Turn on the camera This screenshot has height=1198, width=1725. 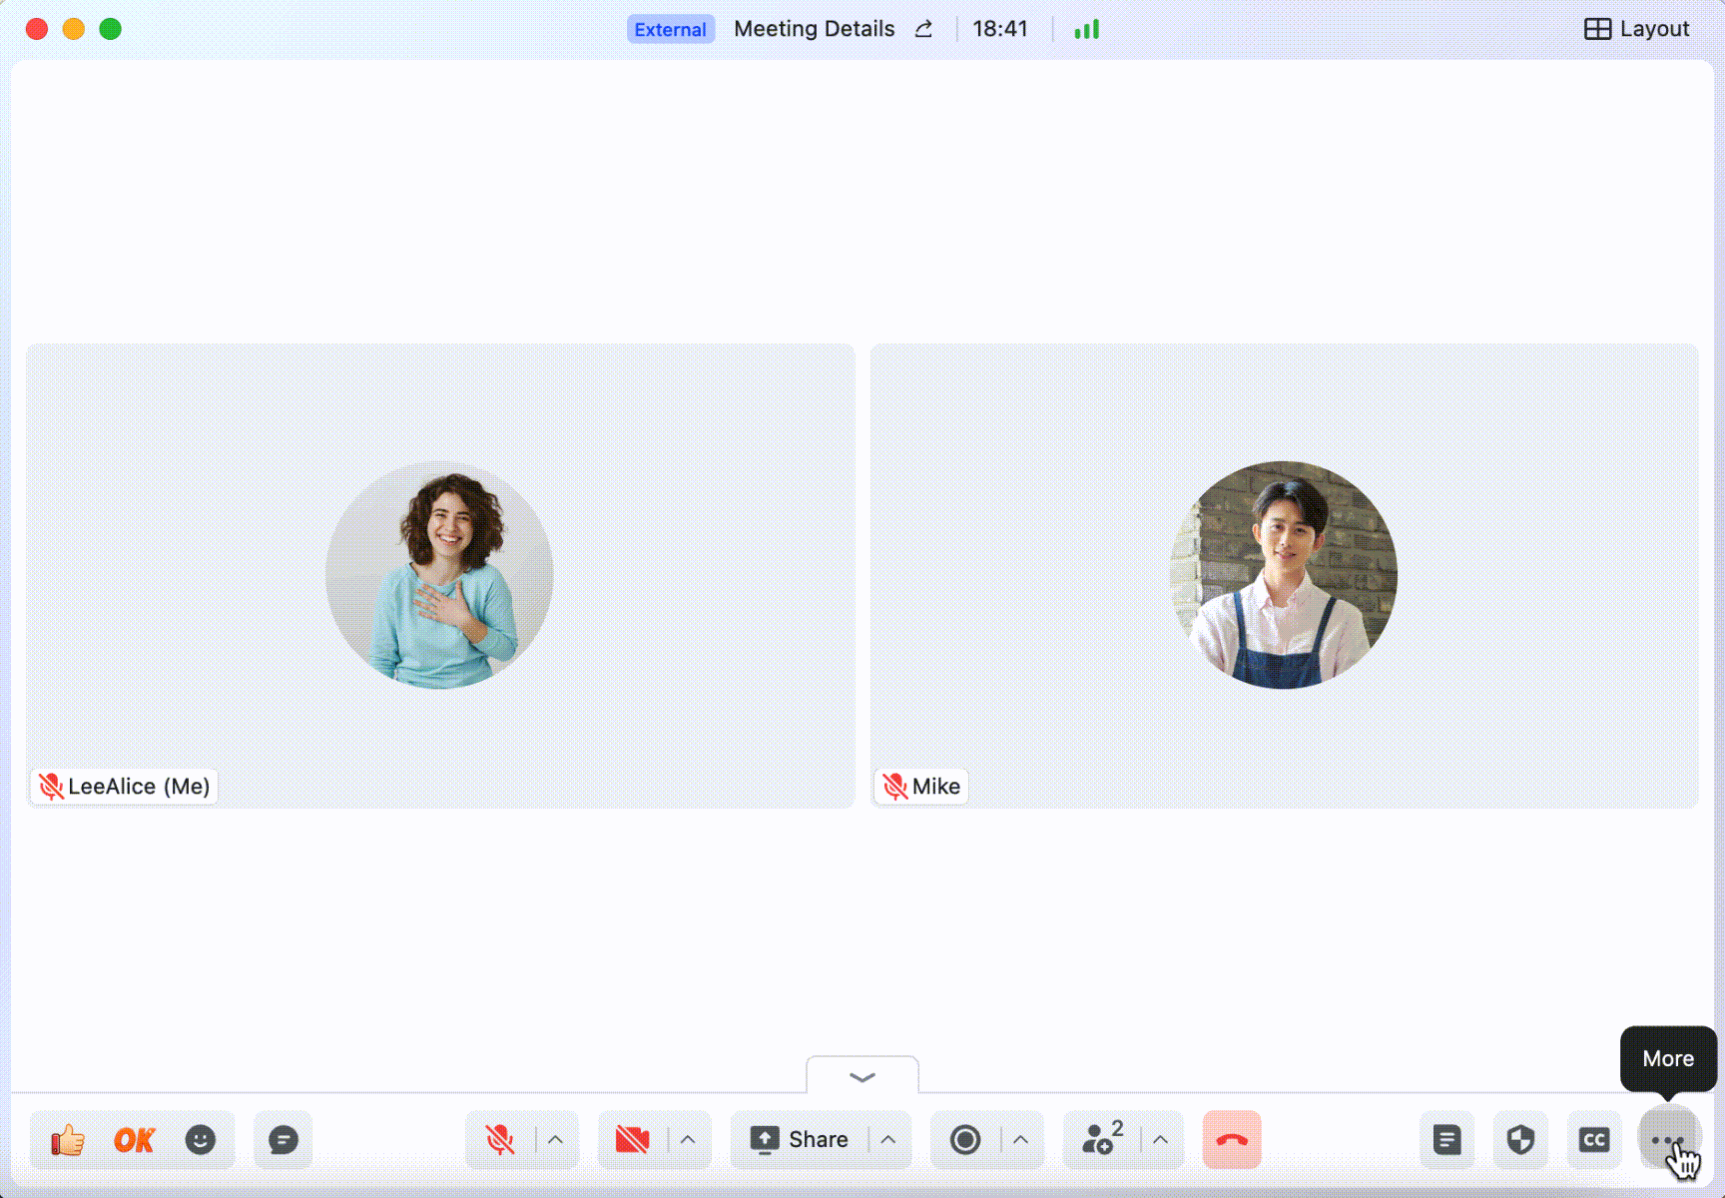pos(633,1140)
